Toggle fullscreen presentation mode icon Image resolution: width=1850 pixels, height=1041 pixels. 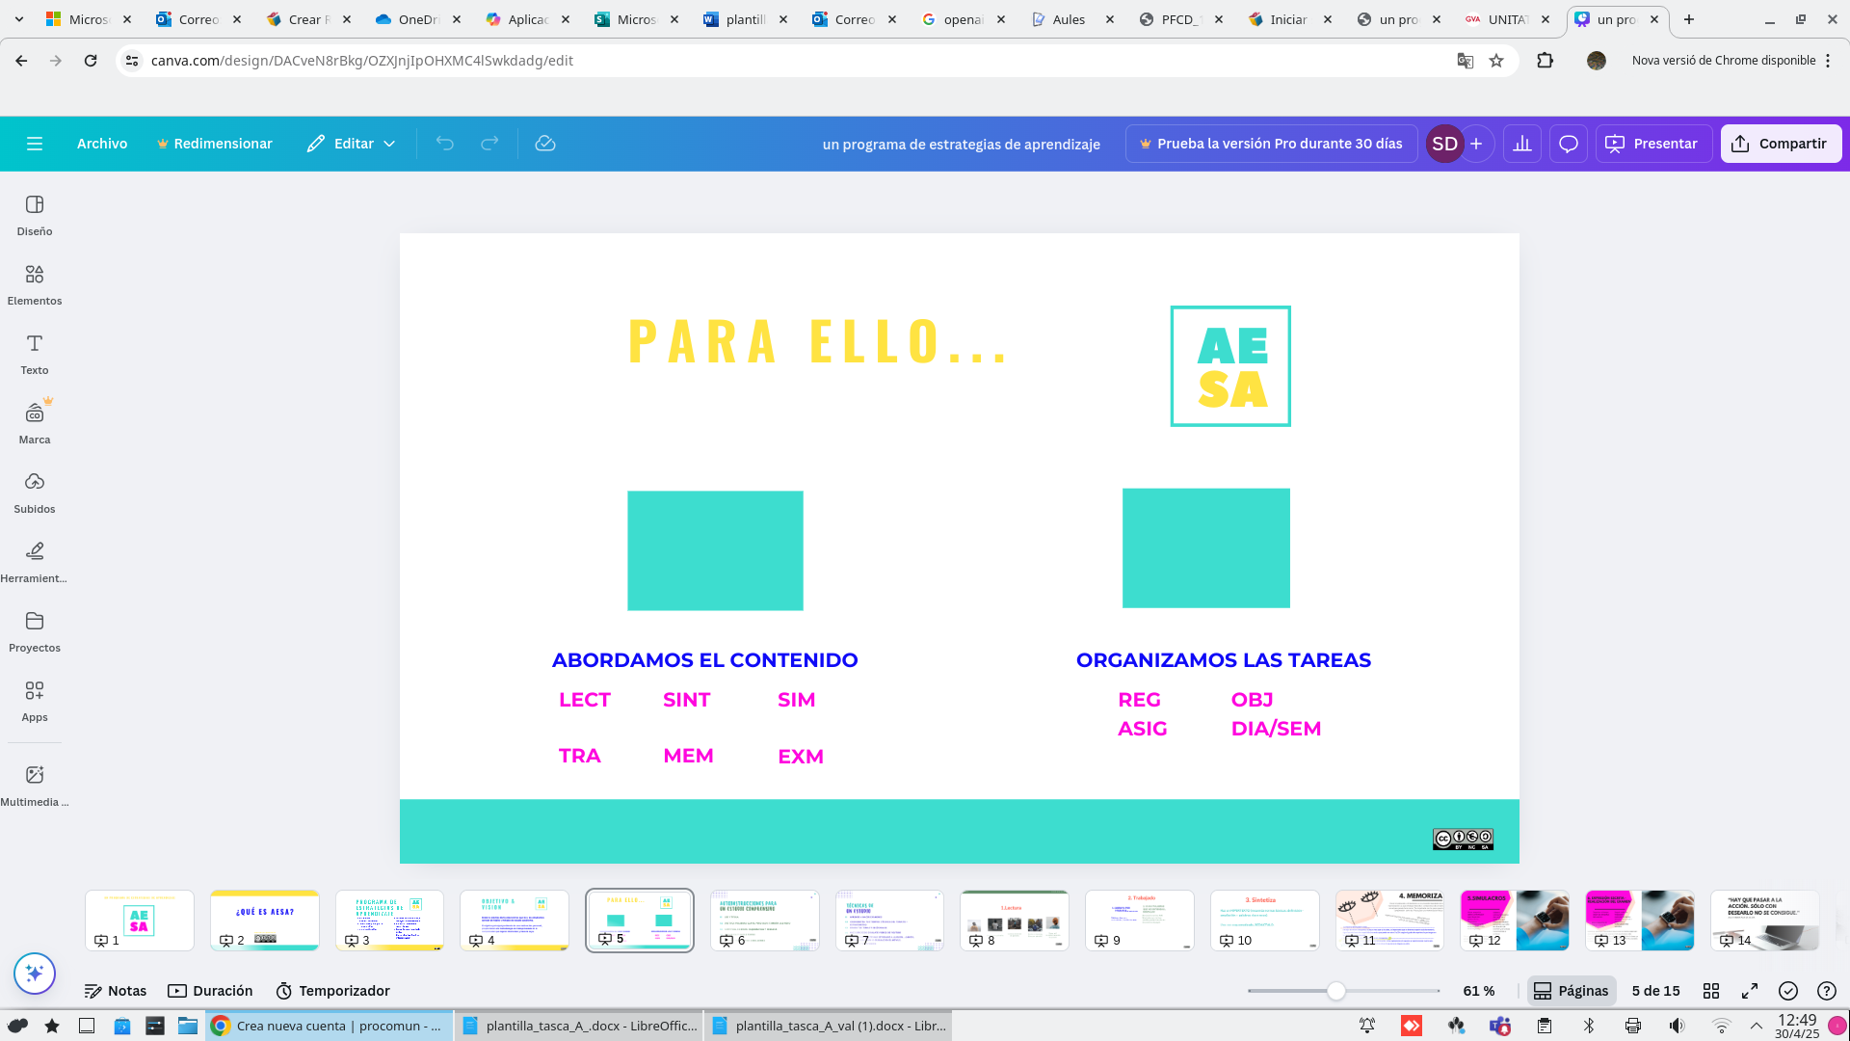1750,991
